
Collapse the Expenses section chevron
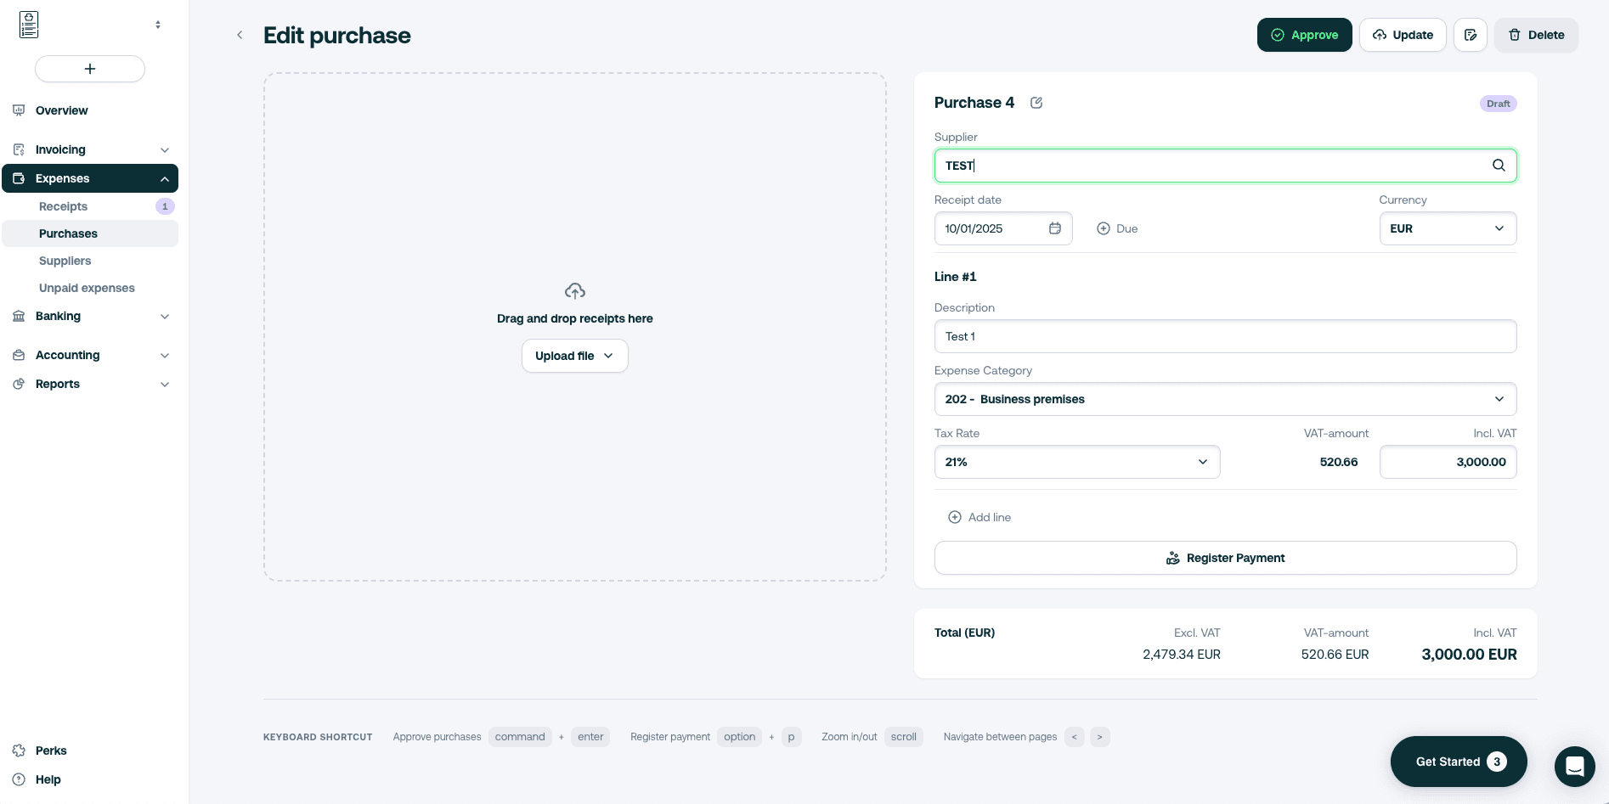tap(164, 178)
